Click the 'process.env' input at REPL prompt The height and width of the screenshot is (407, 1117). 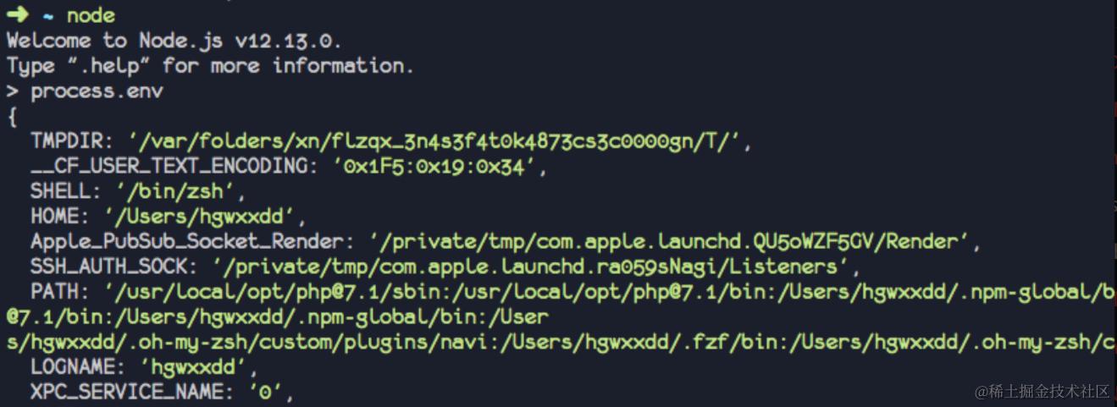click(97, 91)
